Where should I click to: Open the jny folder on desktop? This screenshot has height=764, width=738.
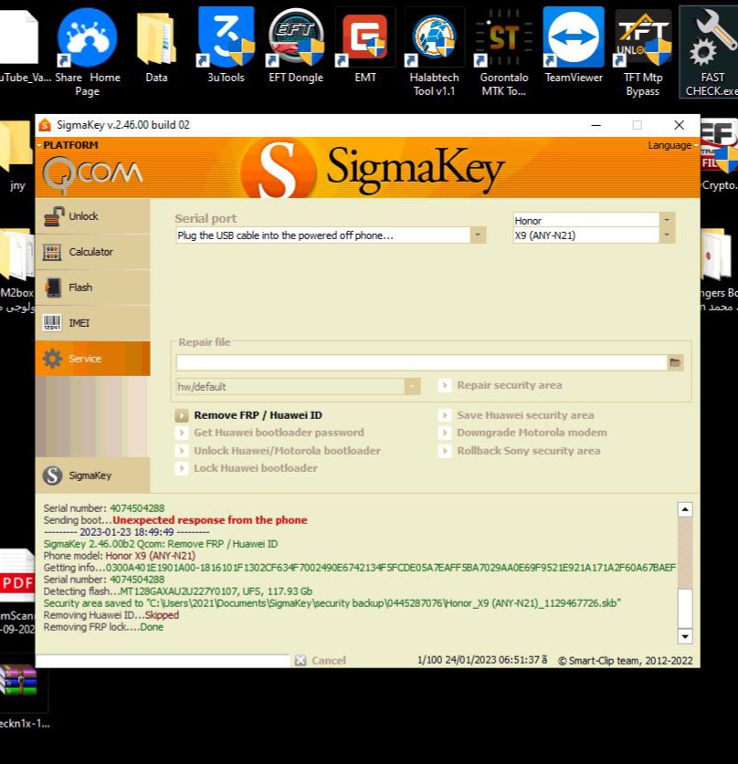pyautogui.click(x=16, y=156)
